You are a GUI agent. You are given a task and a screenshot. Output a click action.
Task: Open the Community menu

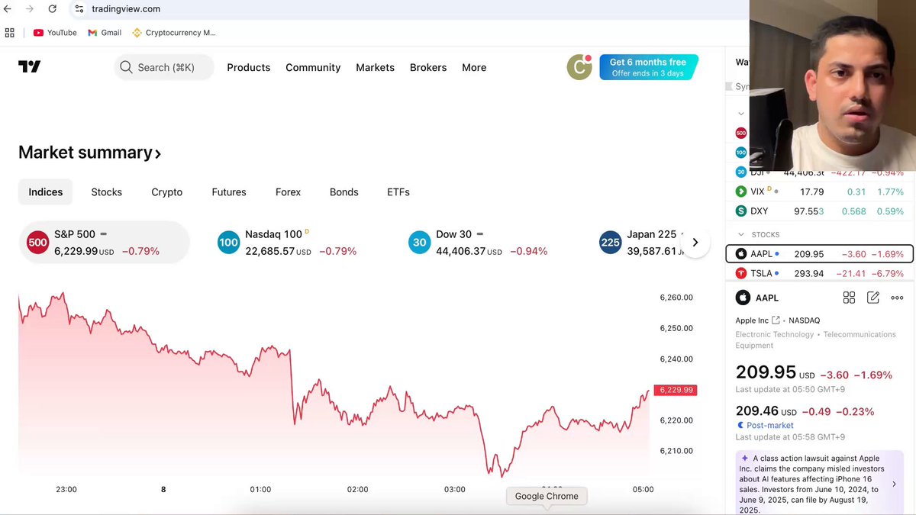click(x=313, y=67)
